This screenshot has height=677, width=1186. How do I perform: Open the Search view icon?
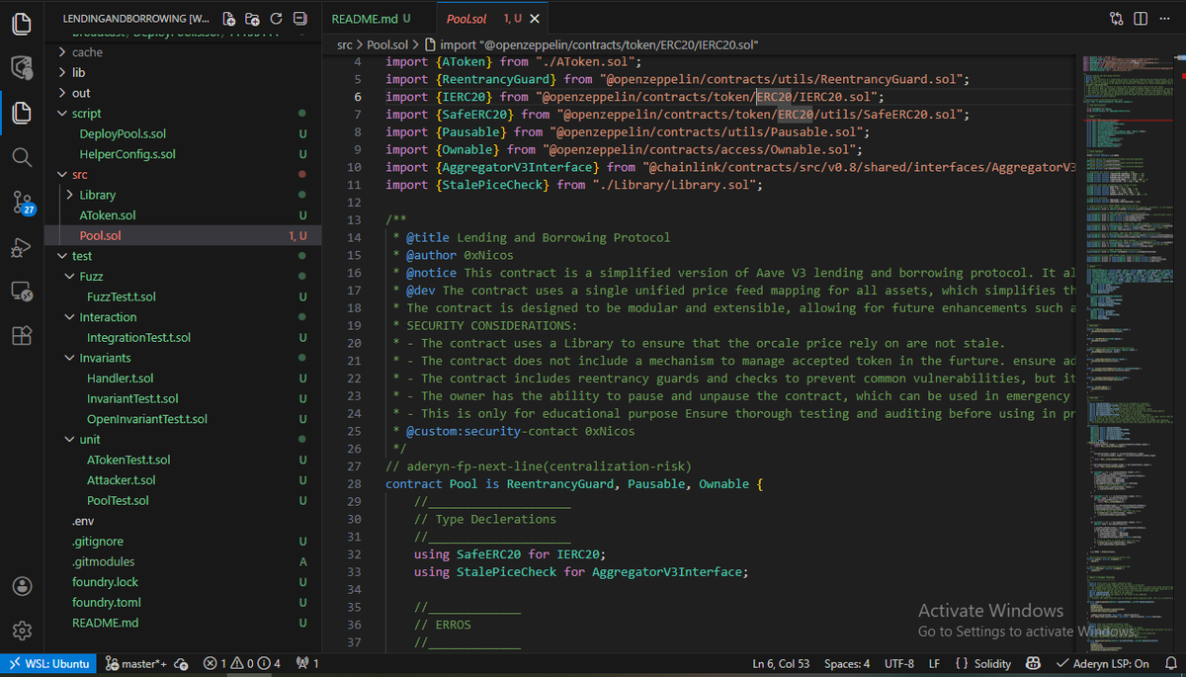point(22,157)
